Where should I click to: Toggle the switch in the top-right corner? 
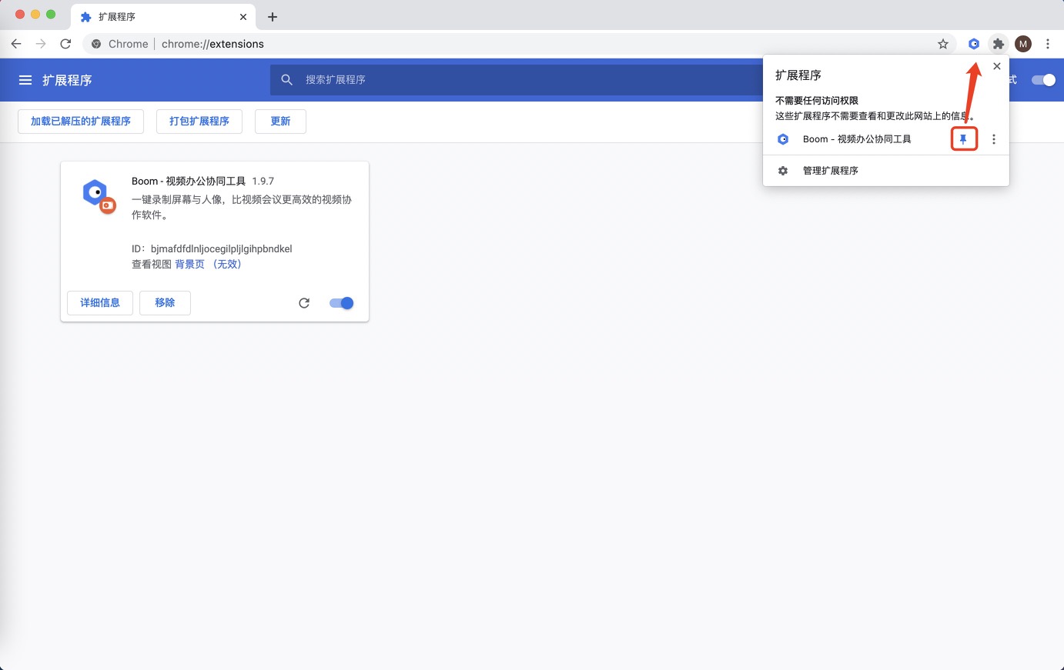(1043, 79)
